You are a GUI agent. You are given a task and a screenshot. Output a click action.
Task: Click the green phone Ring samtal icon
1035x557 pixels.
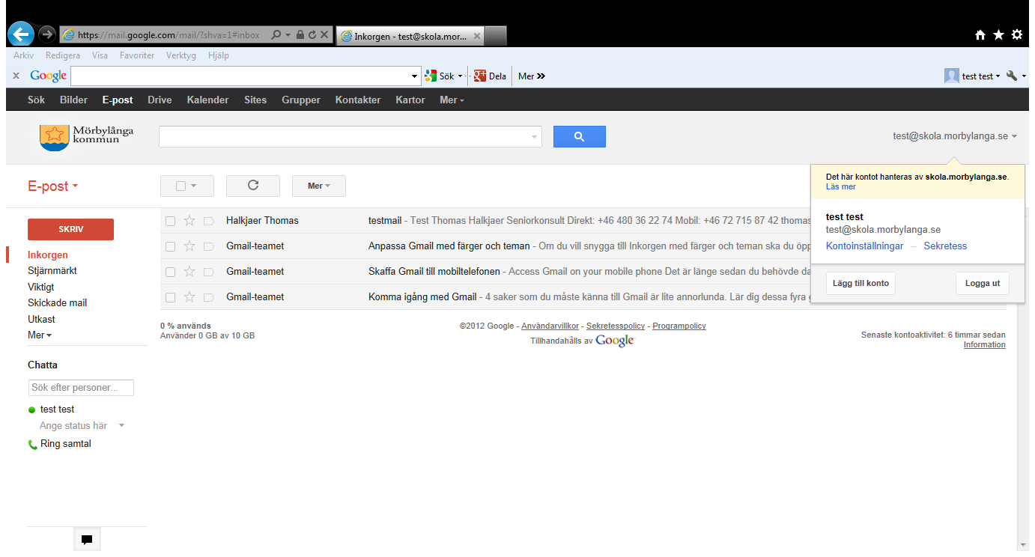click(32, 444)
